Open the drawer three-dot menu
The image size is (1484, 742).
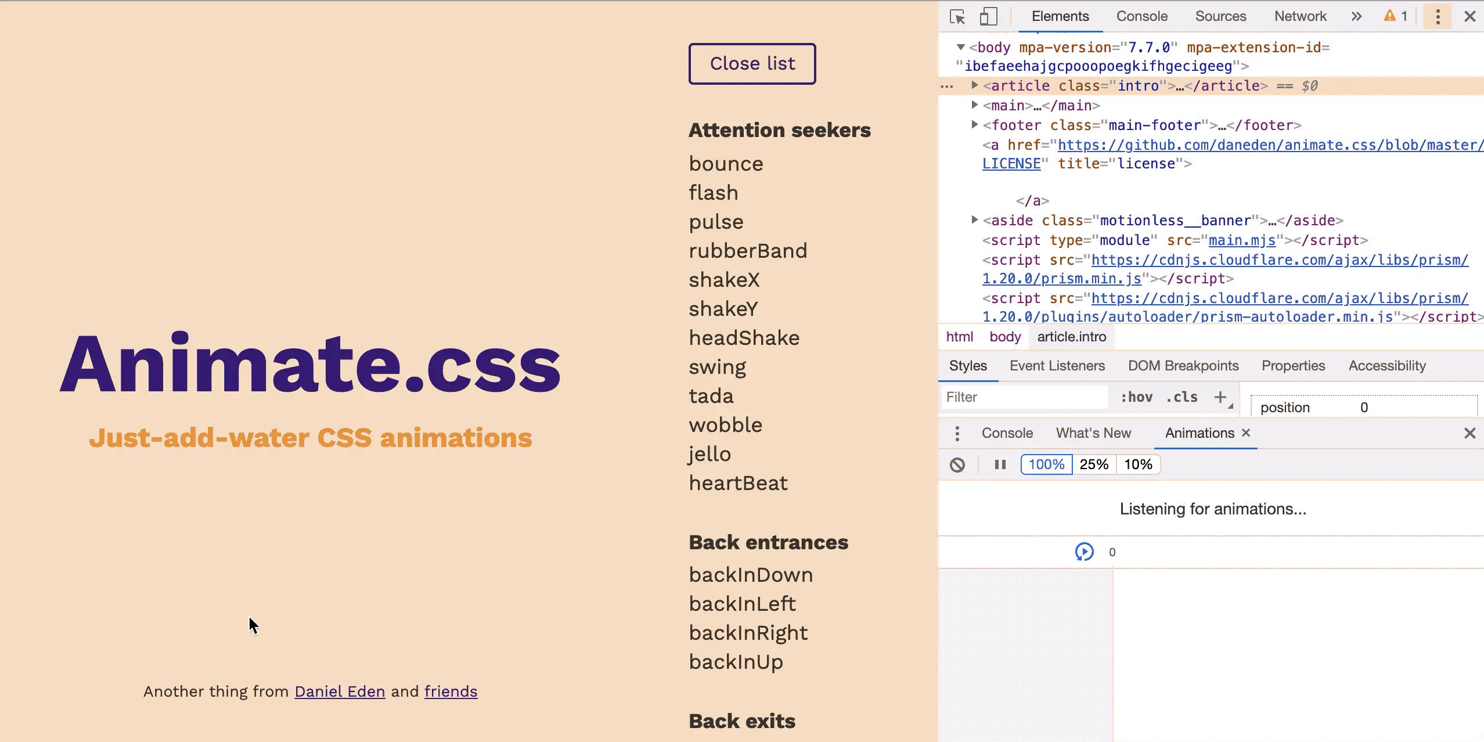click(957, 433)
